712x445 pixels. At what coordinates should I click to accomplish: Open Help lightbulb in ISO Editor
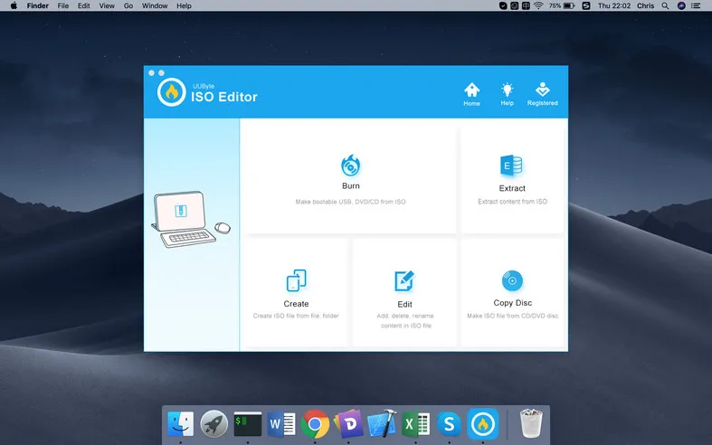click(x=507, y=94)
